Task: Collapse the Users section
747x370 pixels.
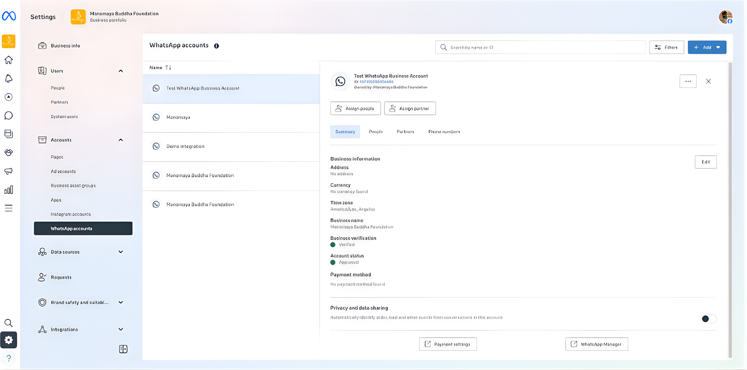Action: coord(121,71)
